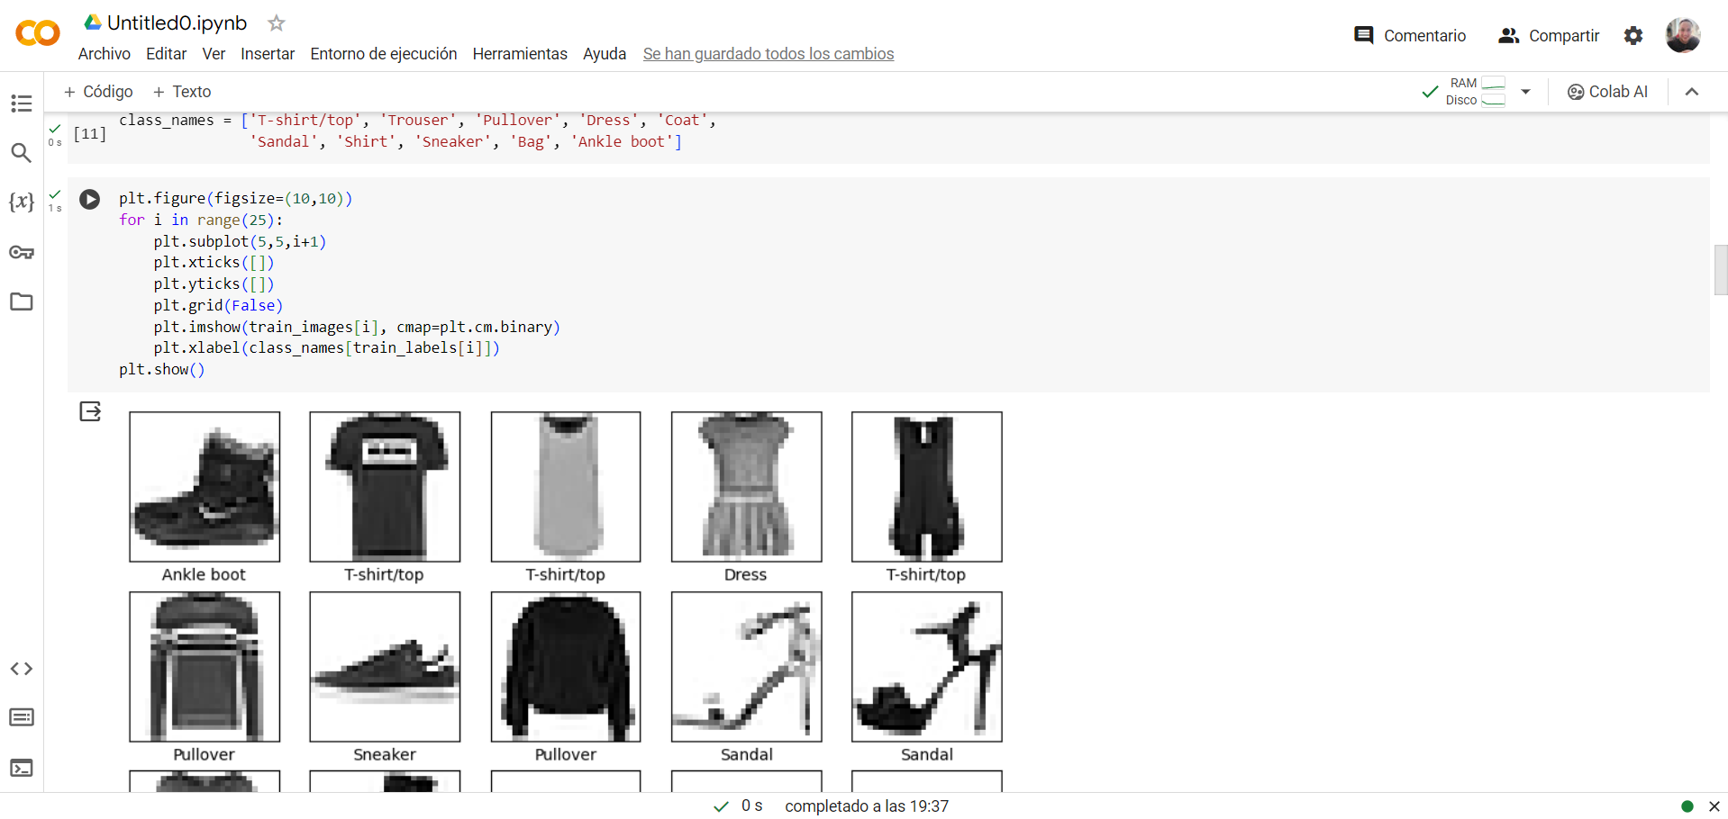The image size is (1728, 819).
Task: Open the secrets key panel
Action: 22,252
